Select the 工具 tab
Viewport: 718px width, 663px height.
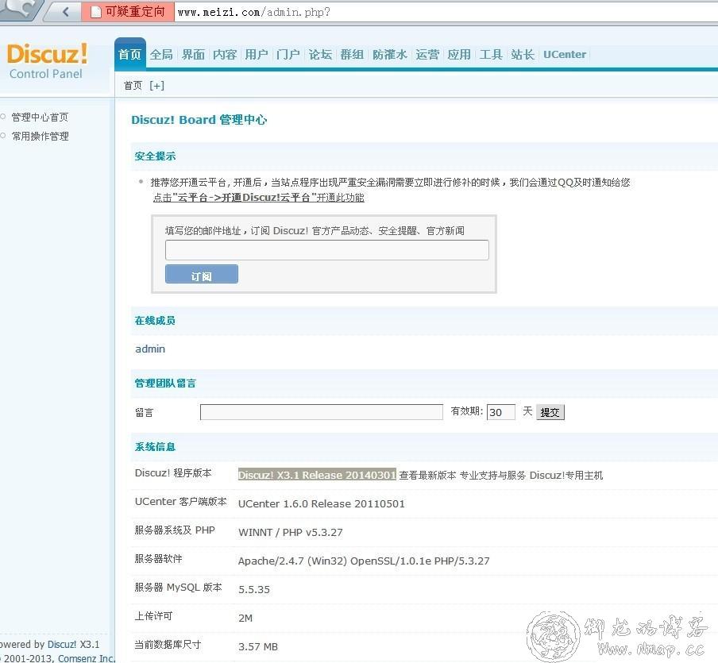click(x=491, y=55)
